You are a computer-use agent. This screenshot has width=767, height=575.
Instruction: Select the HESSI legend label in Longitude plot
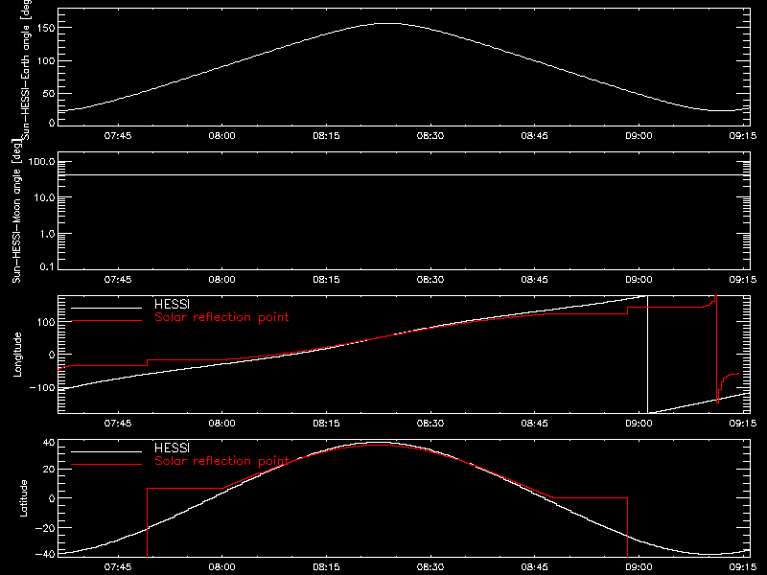point(172,304)
